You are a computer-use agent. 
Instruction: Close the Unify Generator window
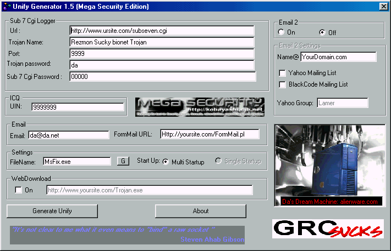[x=383, y=7]
